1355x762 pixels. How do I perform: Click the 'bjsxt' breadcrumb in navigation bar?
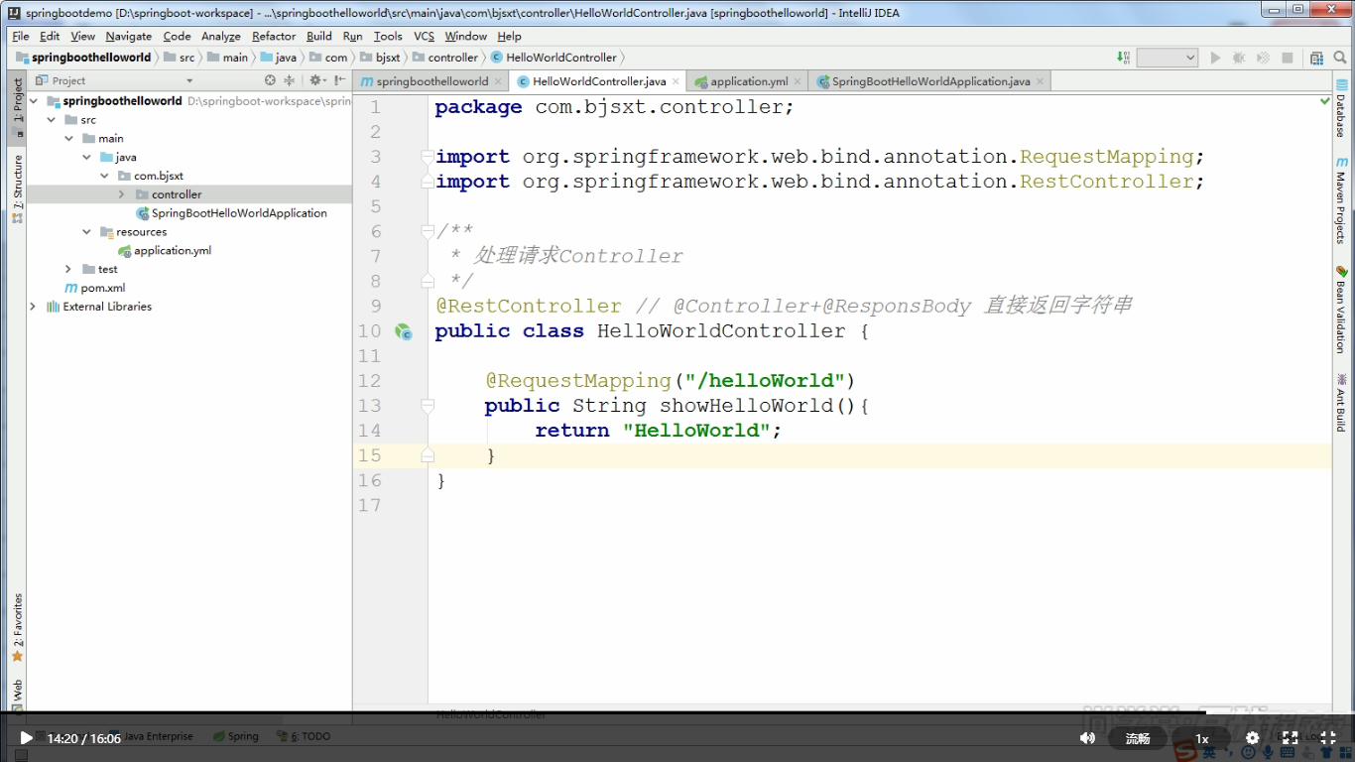(380, 58)
